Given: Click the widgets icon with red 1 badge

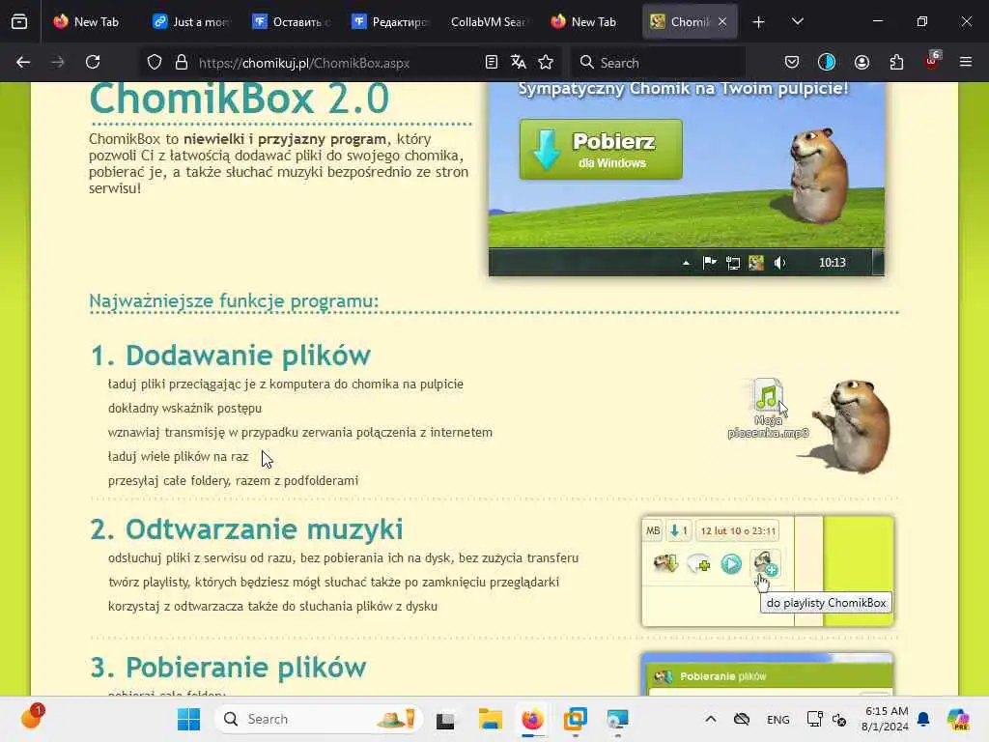Looking at the screenshot, I should coord(32,718).
